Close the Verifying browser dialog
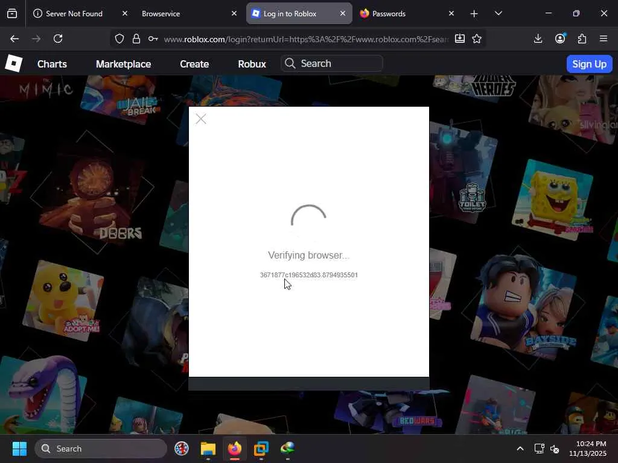 coord(201,119)
